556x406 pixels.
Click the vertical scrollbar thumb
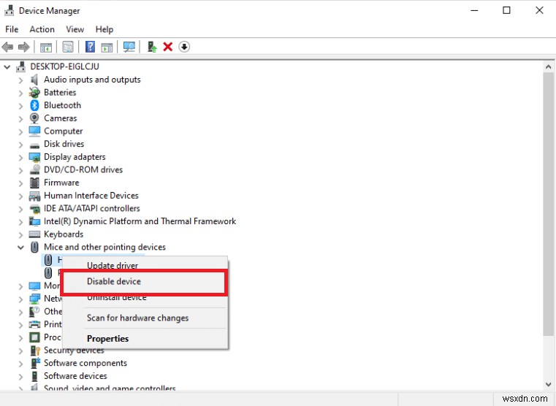click(x=548, y=204)
